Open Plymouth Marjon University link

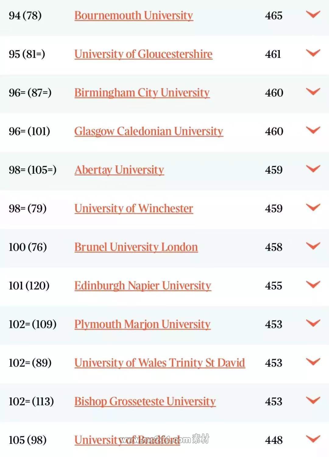click(143, 324)
